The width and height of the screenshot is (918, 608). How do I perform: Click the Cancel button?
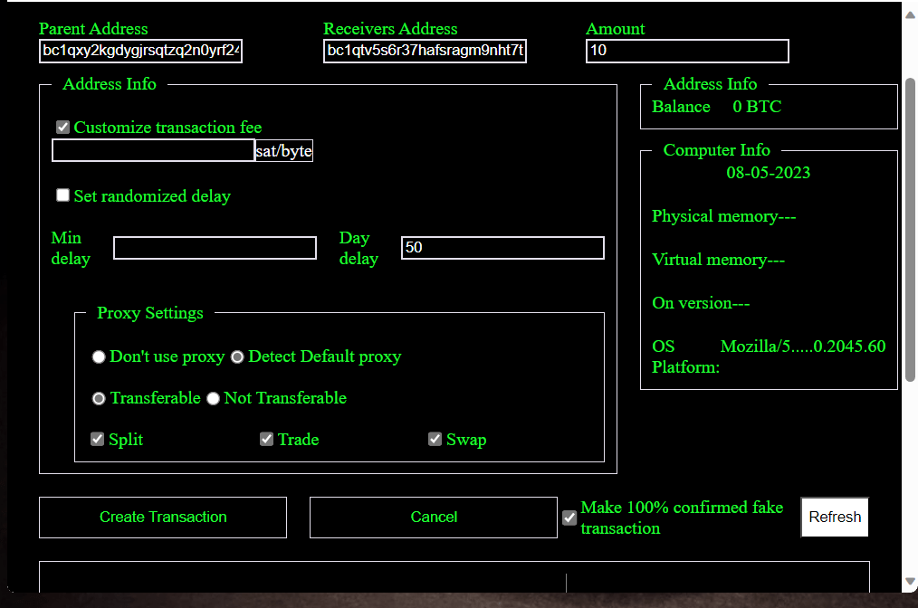434,518
